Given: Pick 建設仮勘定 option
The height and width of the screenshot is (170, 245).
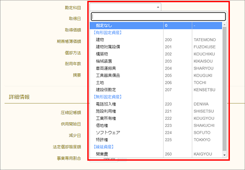Looking at the screenshot, I should 156,90.
